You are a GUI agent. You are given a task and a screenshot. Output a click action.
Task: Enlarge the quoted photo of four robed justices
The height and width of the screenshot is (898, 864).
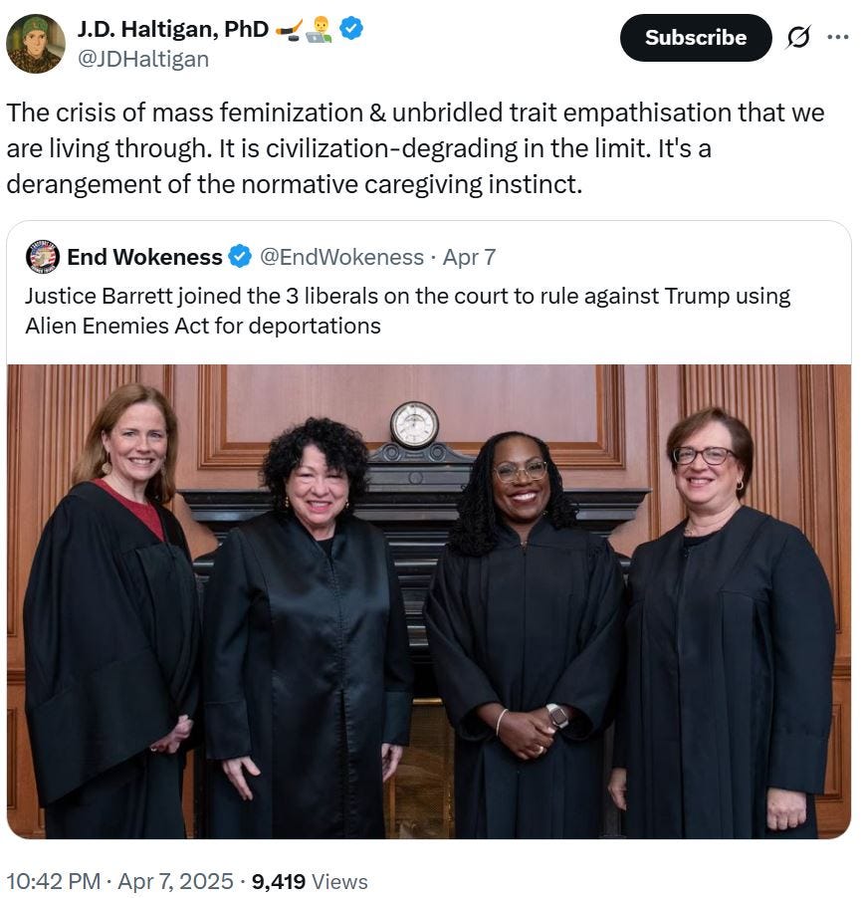[x=429, y=601]
